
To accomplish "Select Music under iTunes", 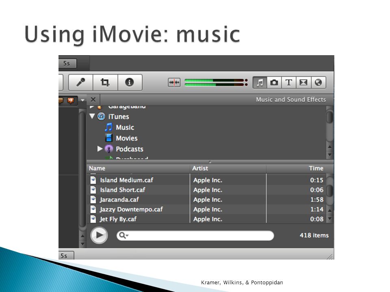I will point(125,127).
